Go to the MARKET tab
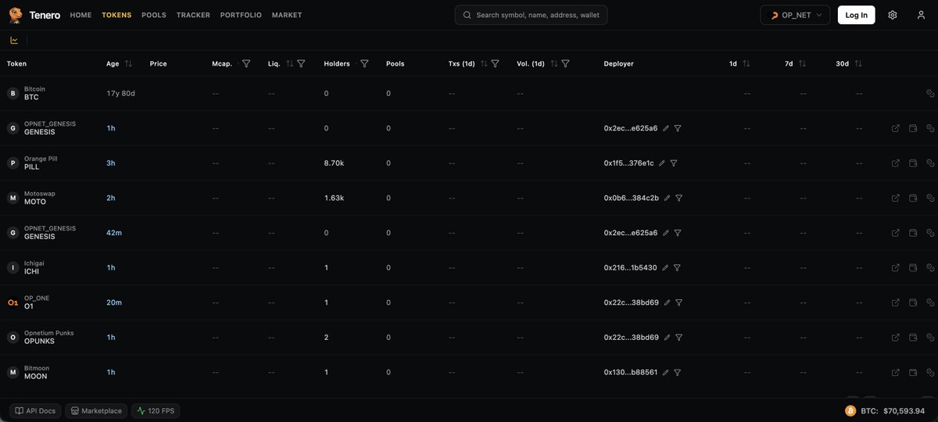This screenshot has height=422, width=938. pyautogui.click(x=287, y=15)
